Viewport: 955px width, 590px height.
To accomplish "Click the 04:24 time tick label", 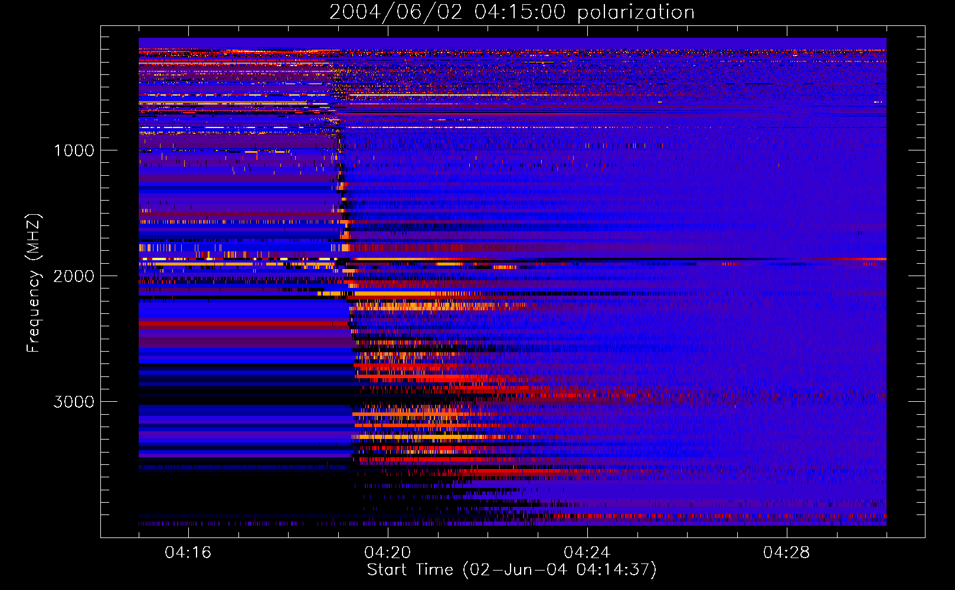I will point(587,553).
